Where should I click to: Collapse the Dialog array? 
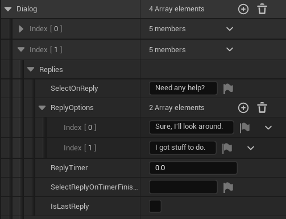coord(8,9)
